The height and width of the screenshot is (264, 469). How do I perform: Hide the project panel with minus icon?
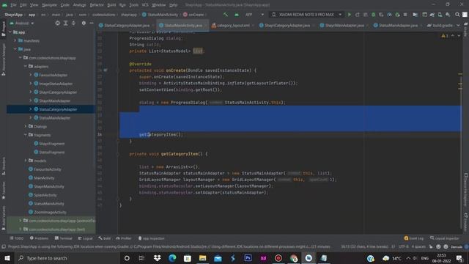(92, 23)
